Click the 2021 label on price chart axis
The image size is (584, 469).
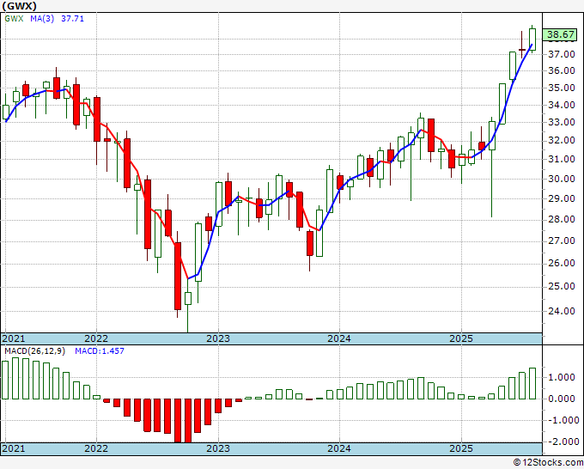click(x=14, y=338)
